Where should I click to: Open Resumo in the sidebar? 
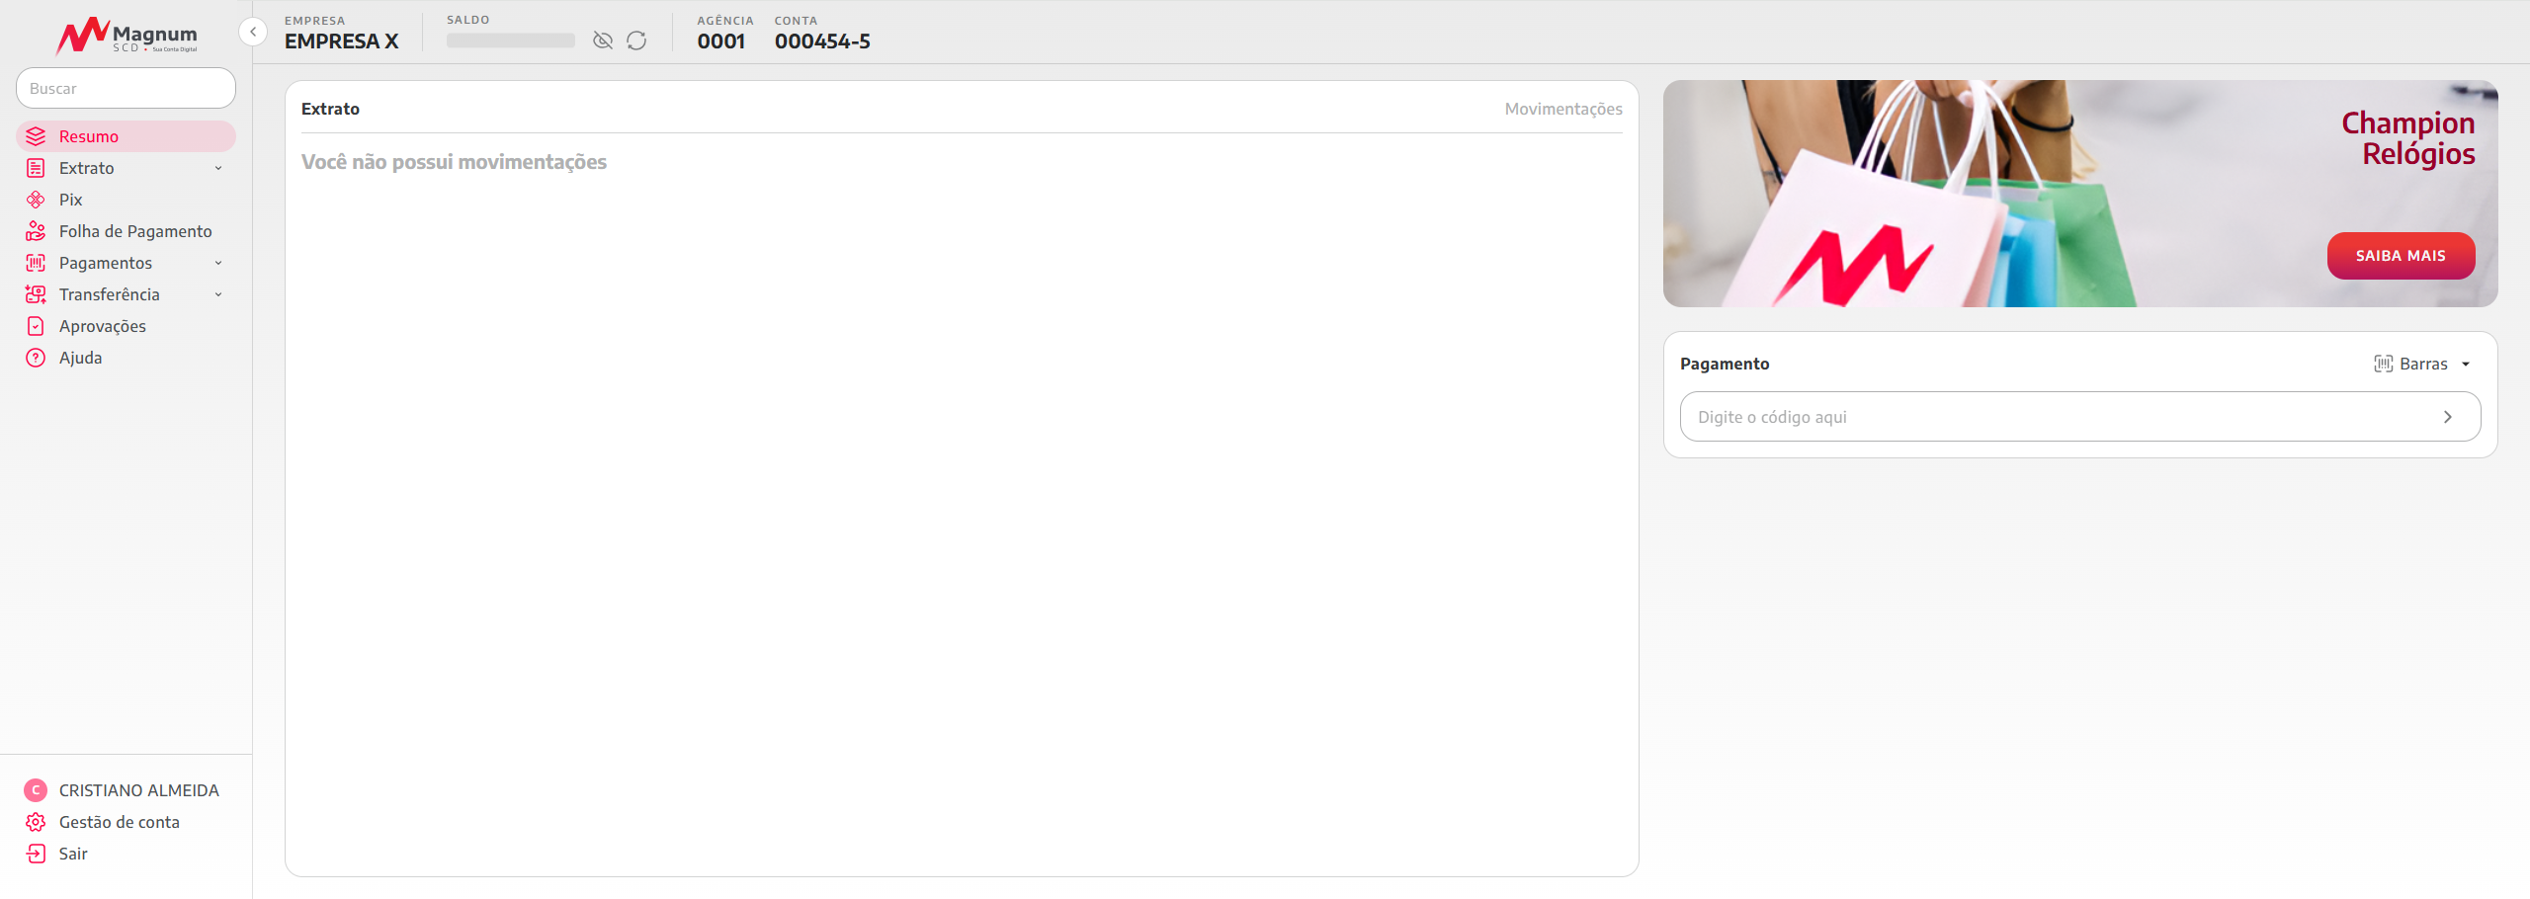126,136
